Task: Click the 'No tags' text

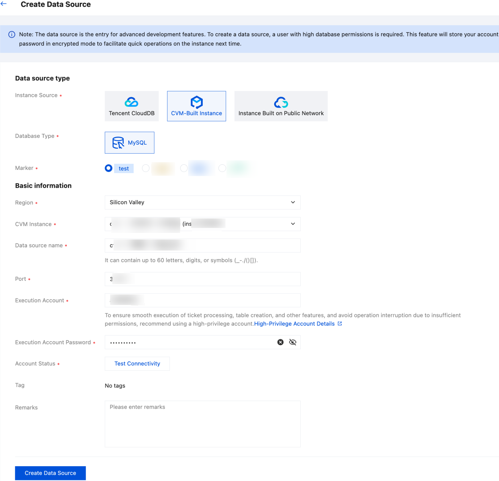Action: click(x=115, y=386)
